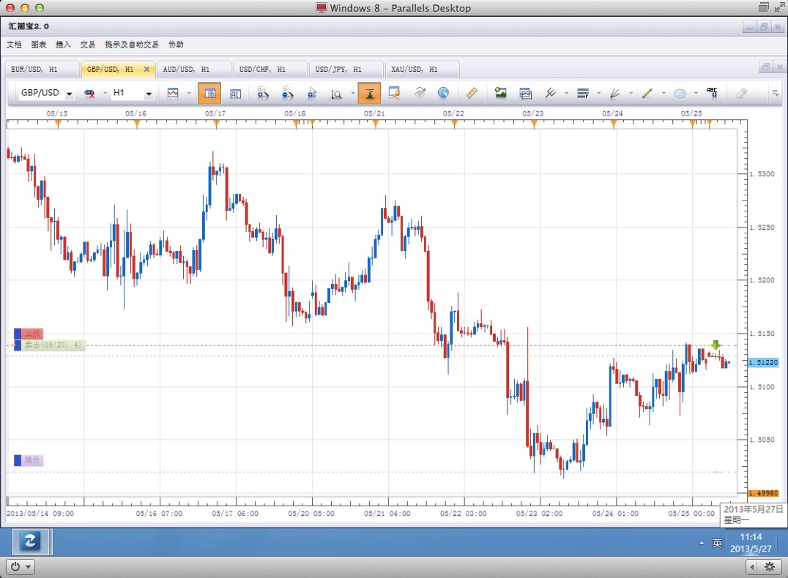This screenshot has width=788, height=578.
Task: Open the chart type line icon
Action: 173,94
